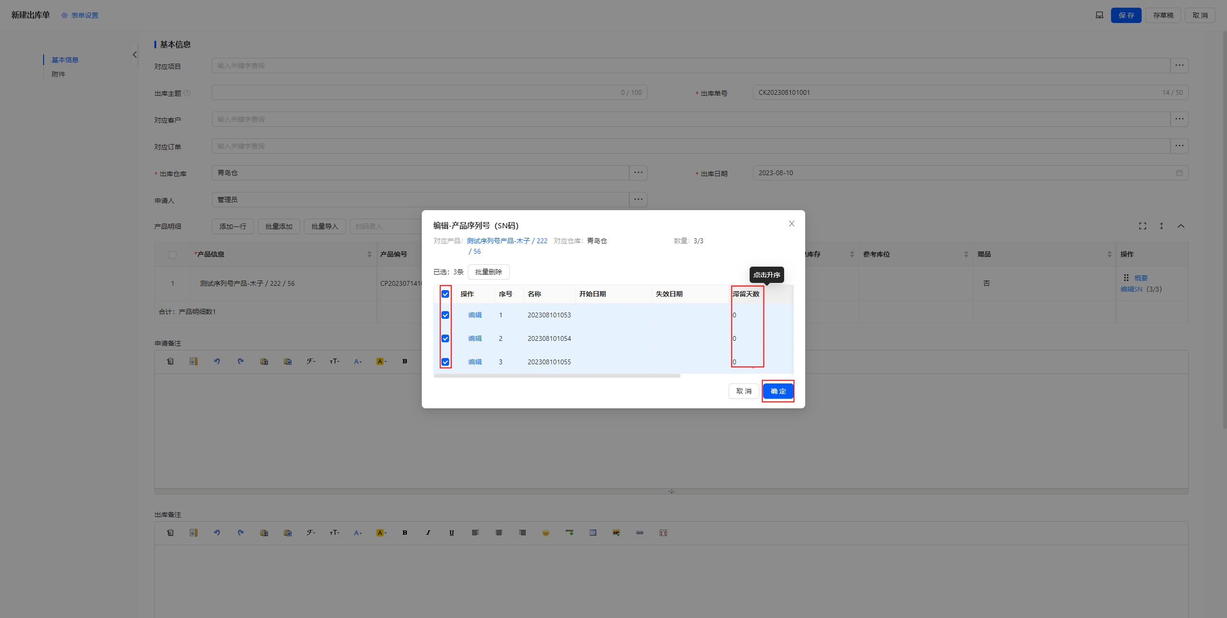
Task: Open the 对应订单 lookup ellipsis button
Action: coord(1179,146)
